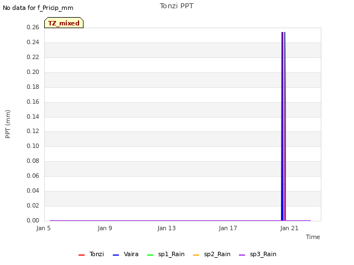Click the TZ_mixed annotation label

pyautogui.click(x=64, y=23)
